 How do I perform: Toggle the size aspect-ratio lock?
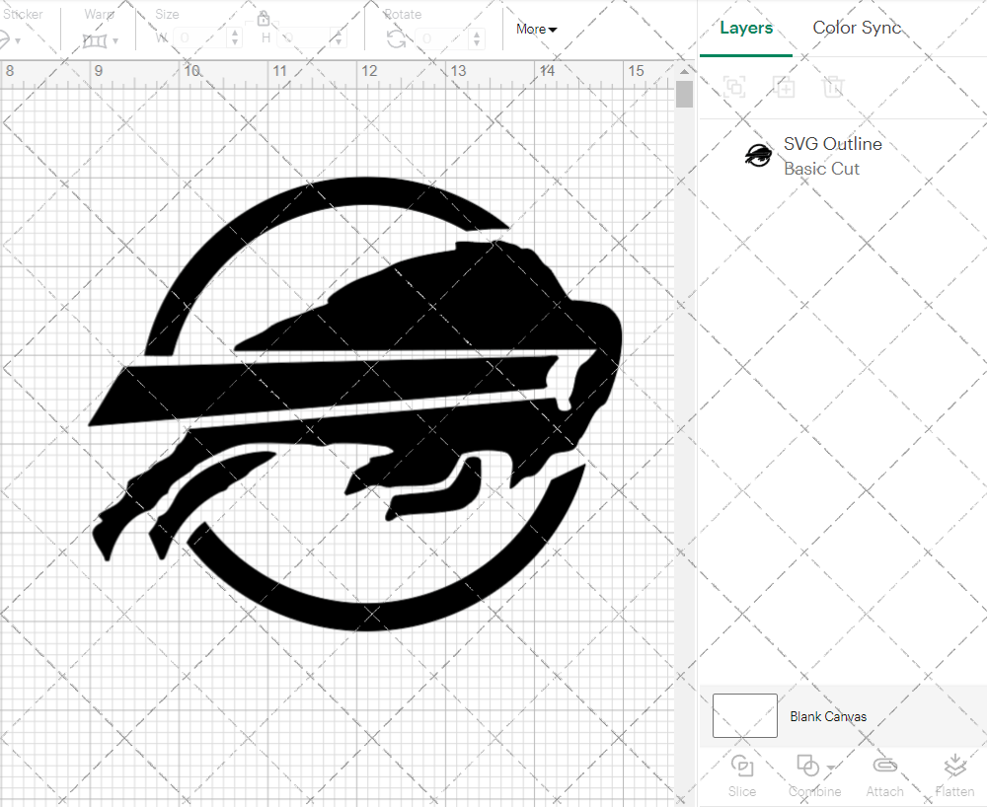264,17
